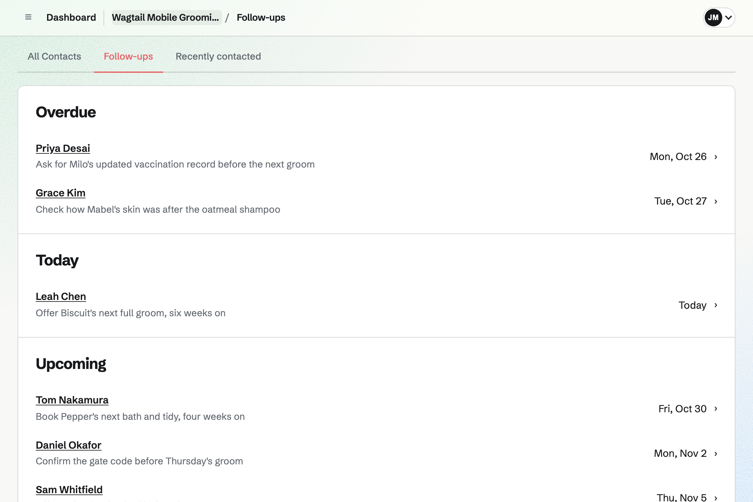Open Sam Whitfield contact
This screenshot has width=753, height=502.
[69, 489]
